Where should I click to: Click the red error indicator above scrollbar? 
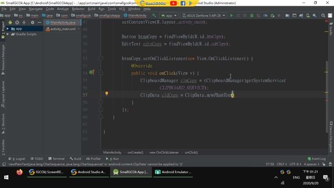click(326, 21)
